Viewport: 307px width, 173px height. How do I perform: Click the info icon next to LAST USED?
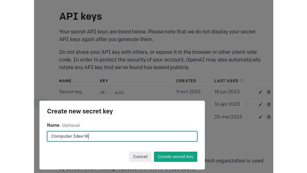click(242, 81)
